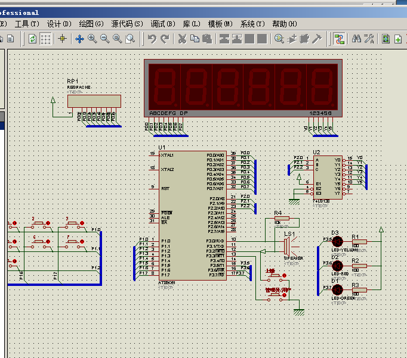Select the D3 yellow LED
Screen dimensions: 407x358
337,241
